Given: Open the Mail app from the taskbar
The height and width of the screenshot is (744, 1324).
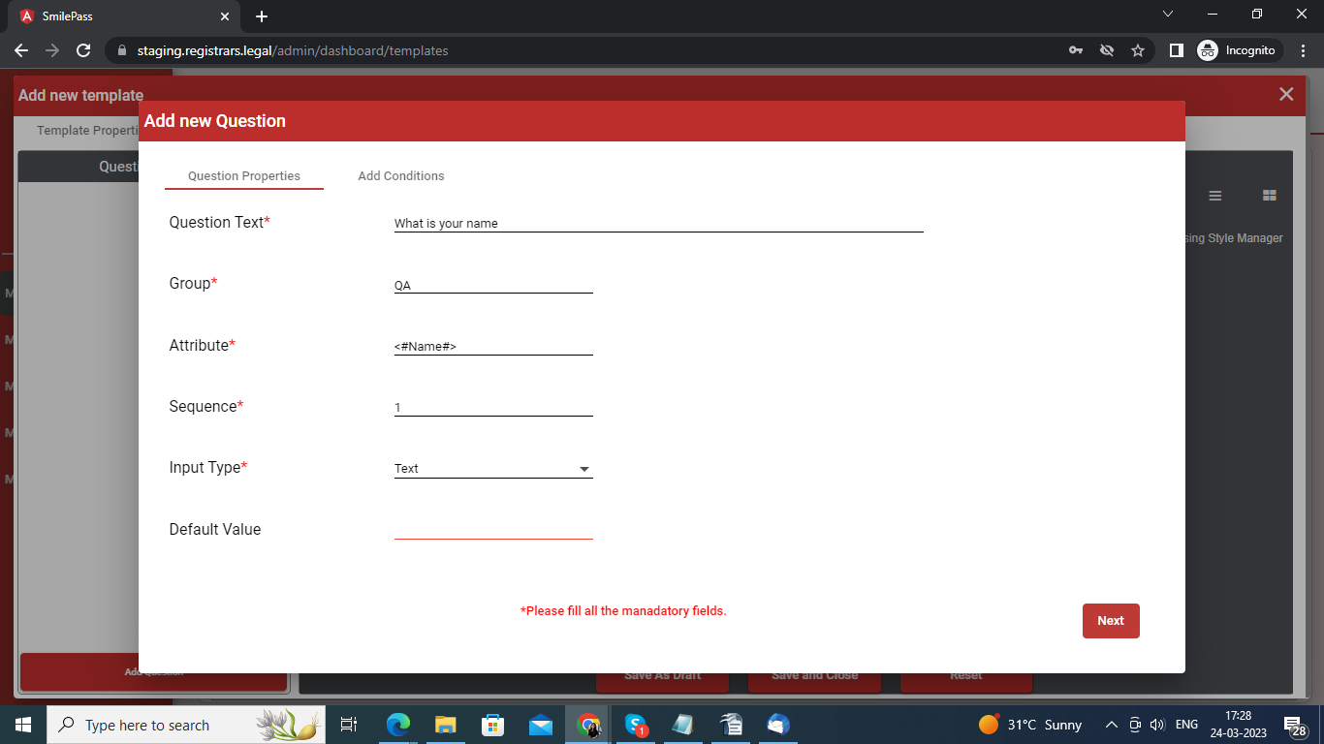Looking at the screenshot, I should tap(541, 725).
